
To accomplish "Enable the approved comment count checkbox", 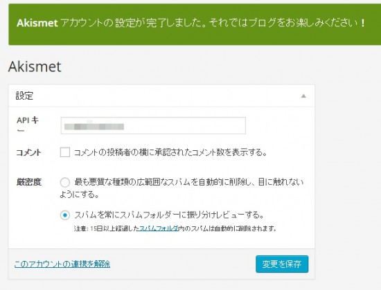I will 65,152.
